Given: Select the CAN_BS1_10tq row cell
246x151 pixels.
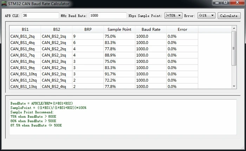Looking at the screenshot, I should tap(25, 74).
